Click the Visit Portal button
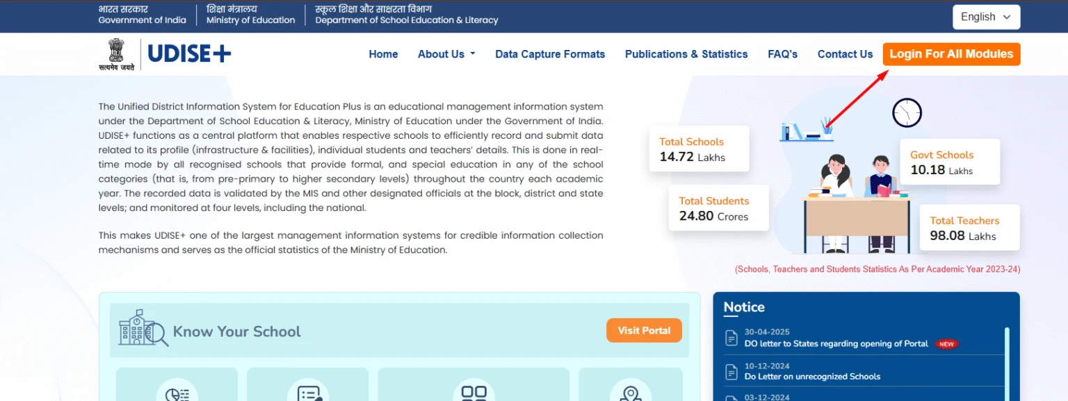The image size is (1068, 401). (644, 330)
